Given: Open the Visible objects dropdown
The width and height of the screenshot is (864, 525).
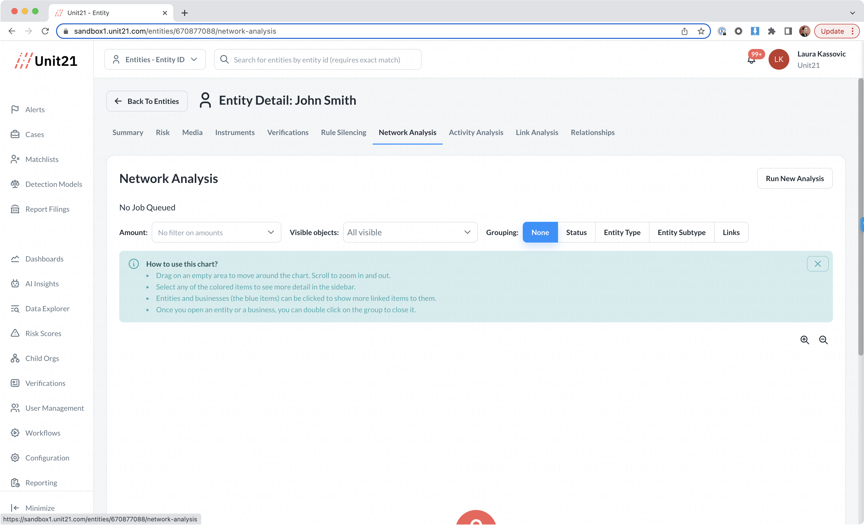Looking at the screenshot, I should (x=409, y=232).
